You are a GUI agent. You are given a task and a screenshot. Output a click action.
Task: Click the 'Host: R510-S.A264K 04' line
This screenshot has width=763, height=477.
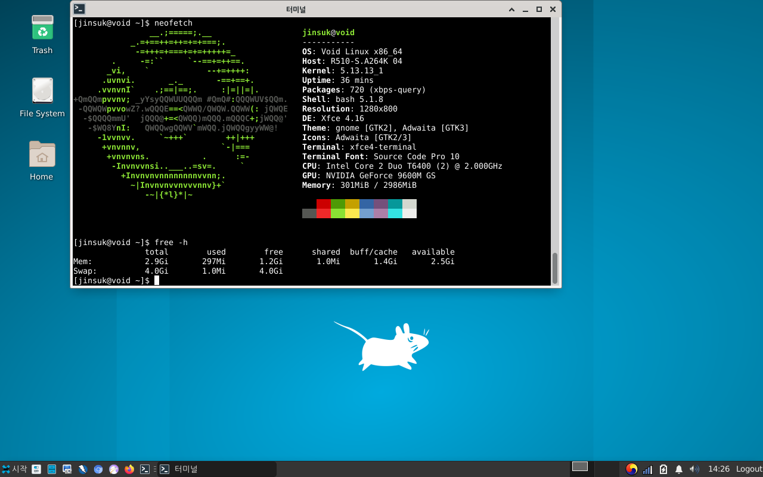pyautogui.click(x=352, y=61)
